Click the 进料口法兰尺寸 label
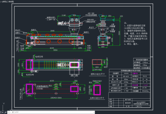166x114 pixels. click(98, 74)
